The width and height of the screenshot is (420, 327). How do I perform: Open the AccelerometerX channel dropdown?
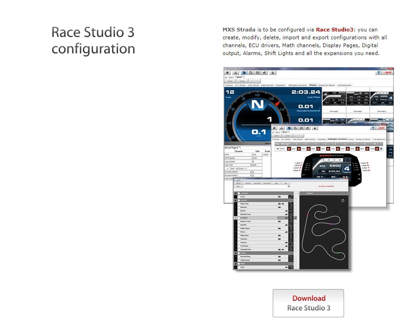pos(251,172)
